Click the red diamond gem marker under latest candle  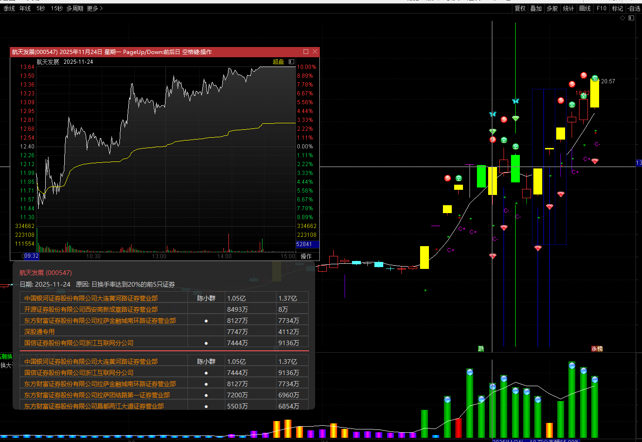pos(594,161)
